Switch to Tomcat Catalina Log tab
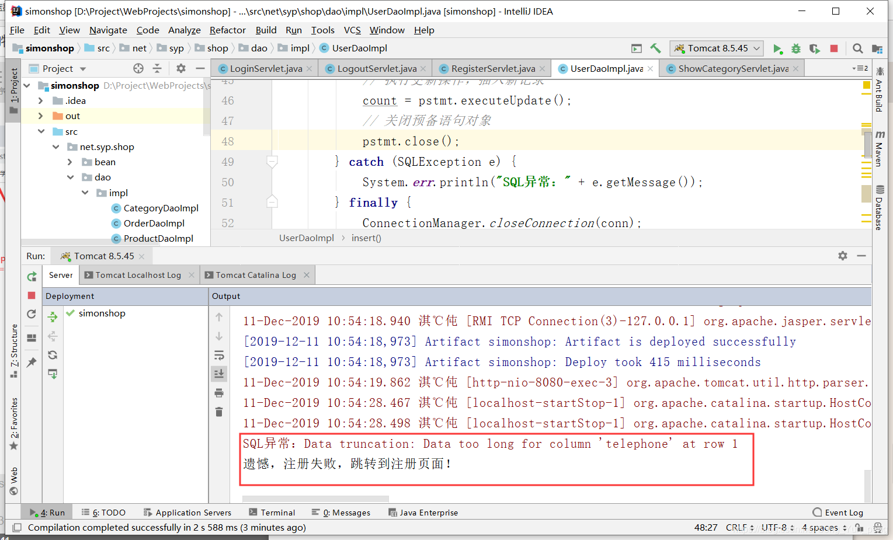The height and width of the screenshot is (540, 893). (256, 275)
